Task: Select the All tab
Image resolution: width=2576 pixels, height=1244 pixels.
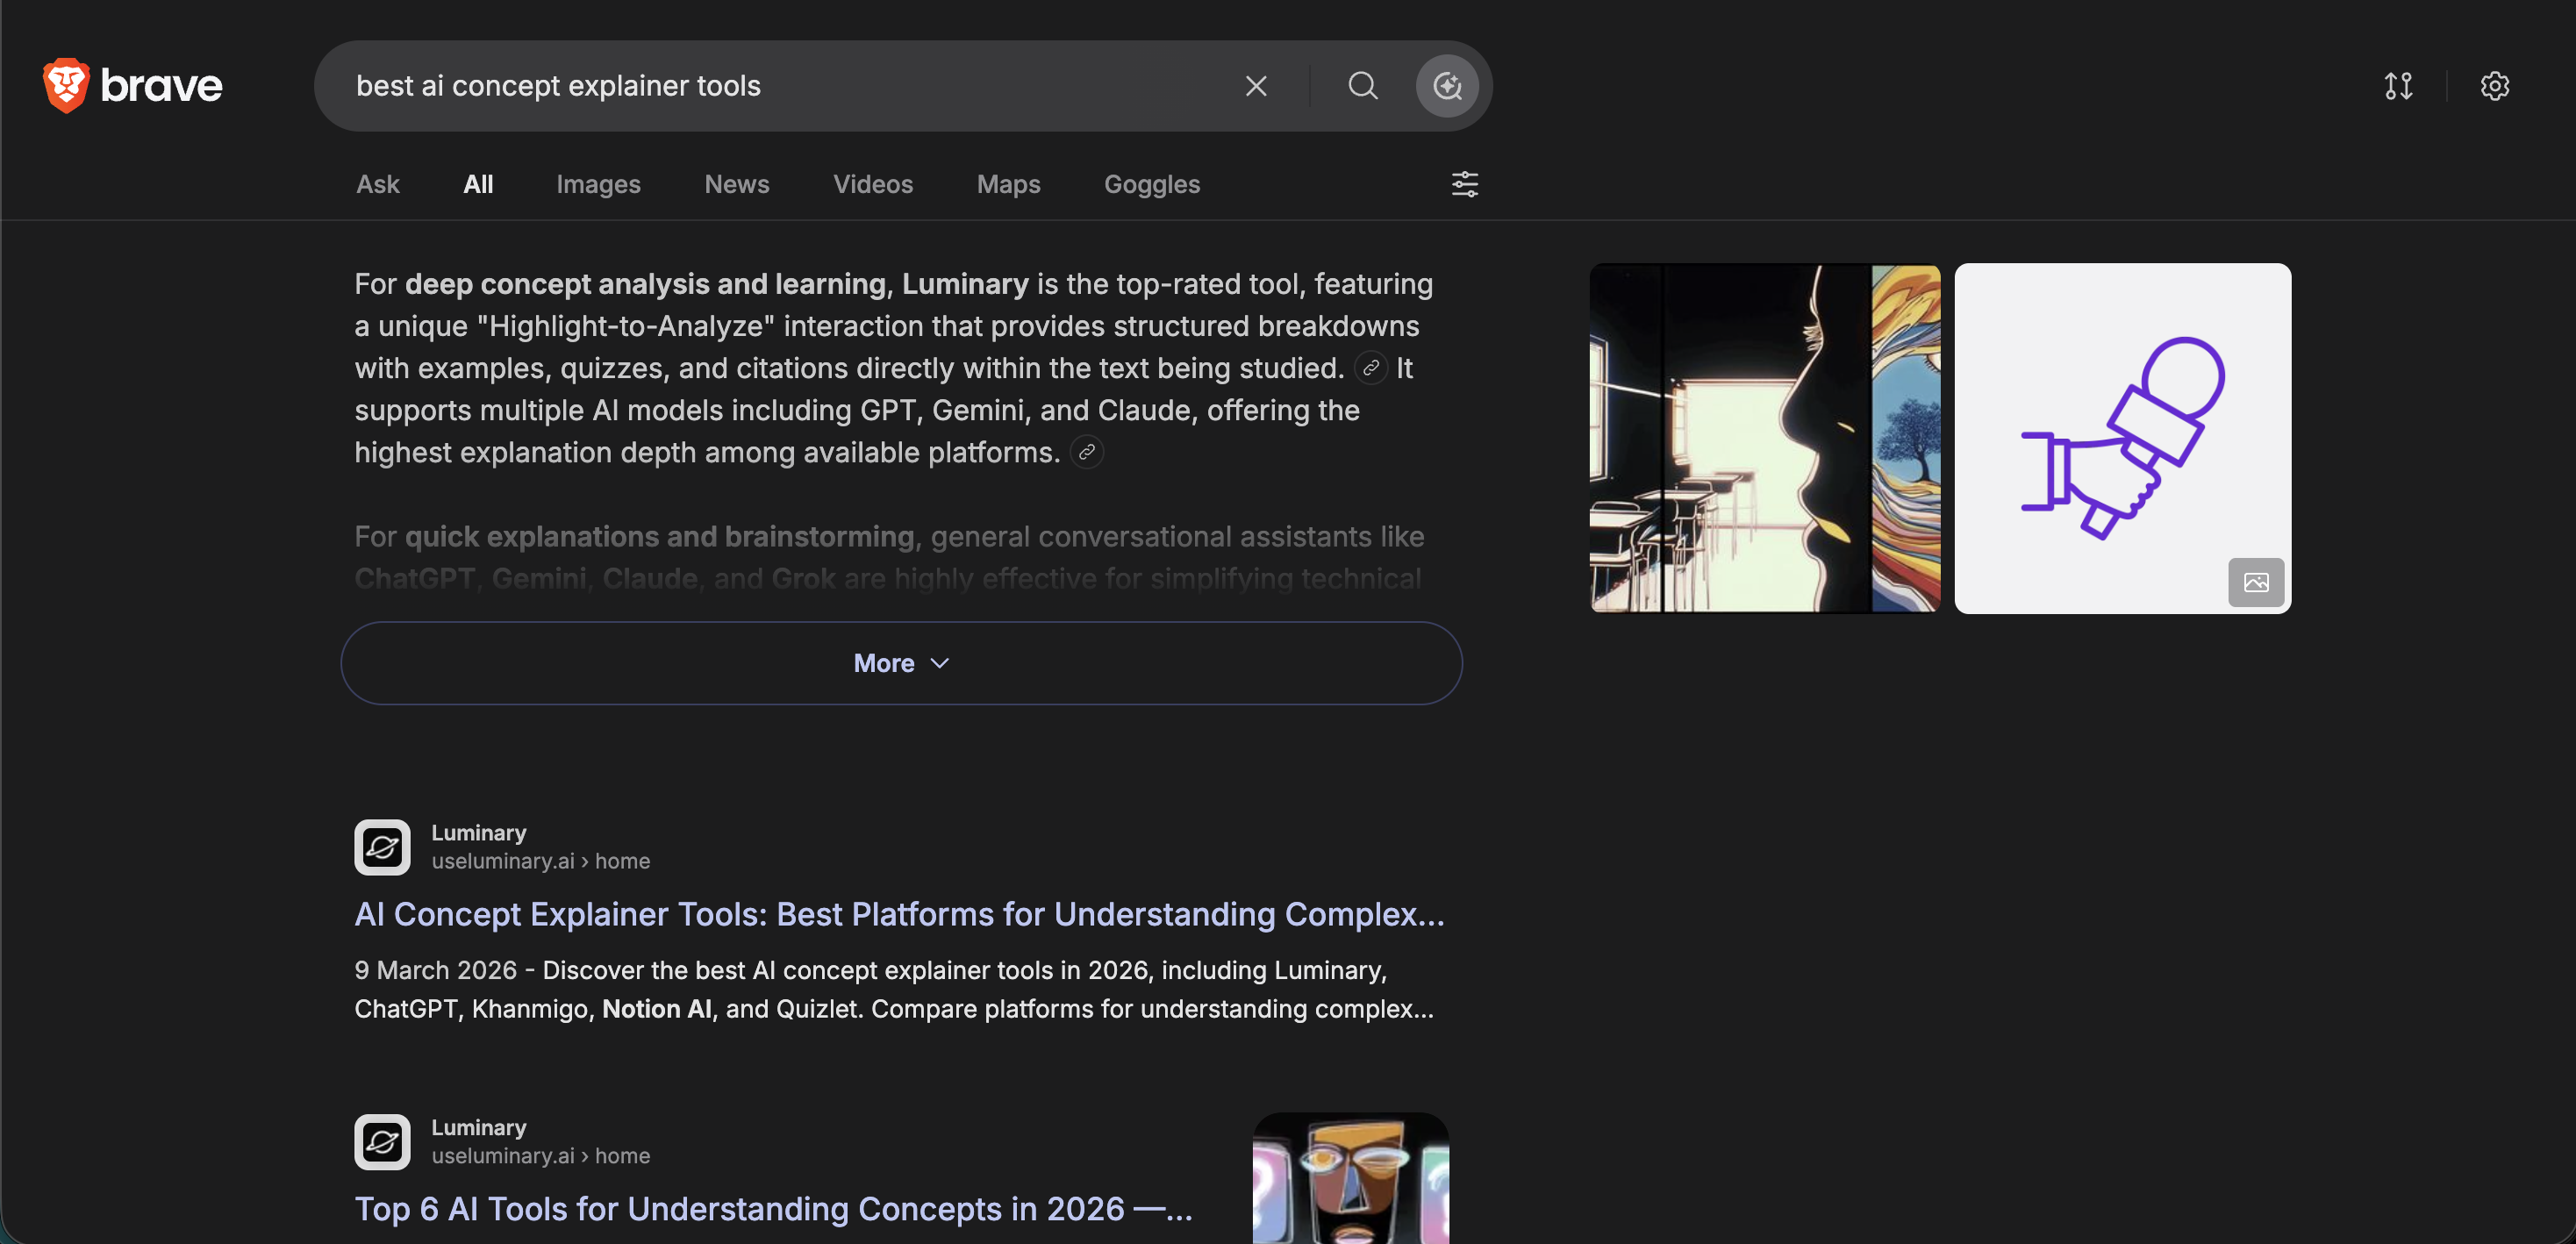Action: click(x=478, y=184)
